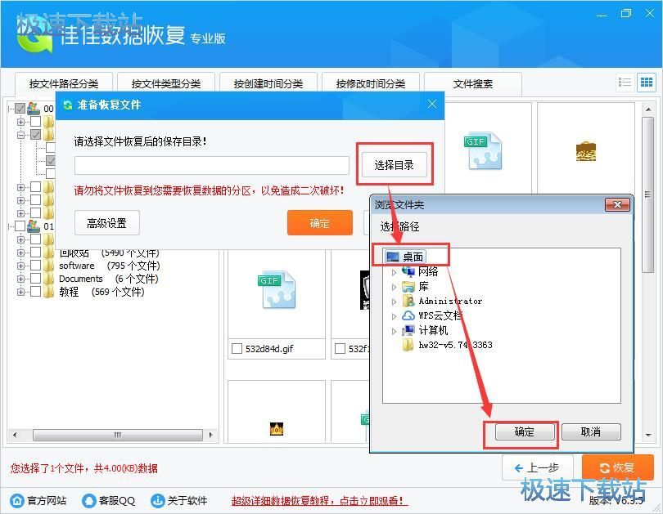Select the Administrator folder item

click(442, 301)
